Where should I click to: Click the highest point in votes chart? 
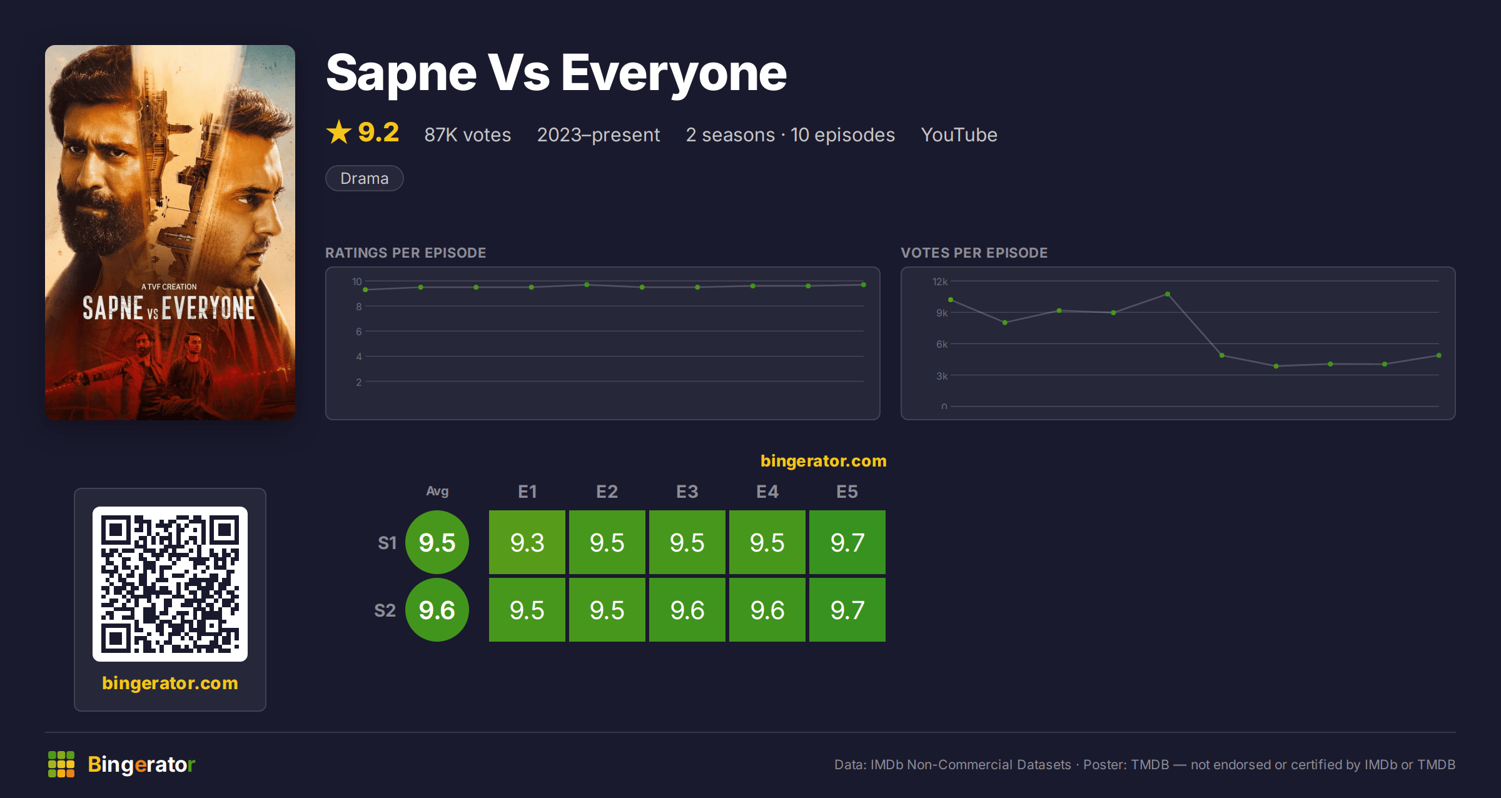pos(1168,294)
